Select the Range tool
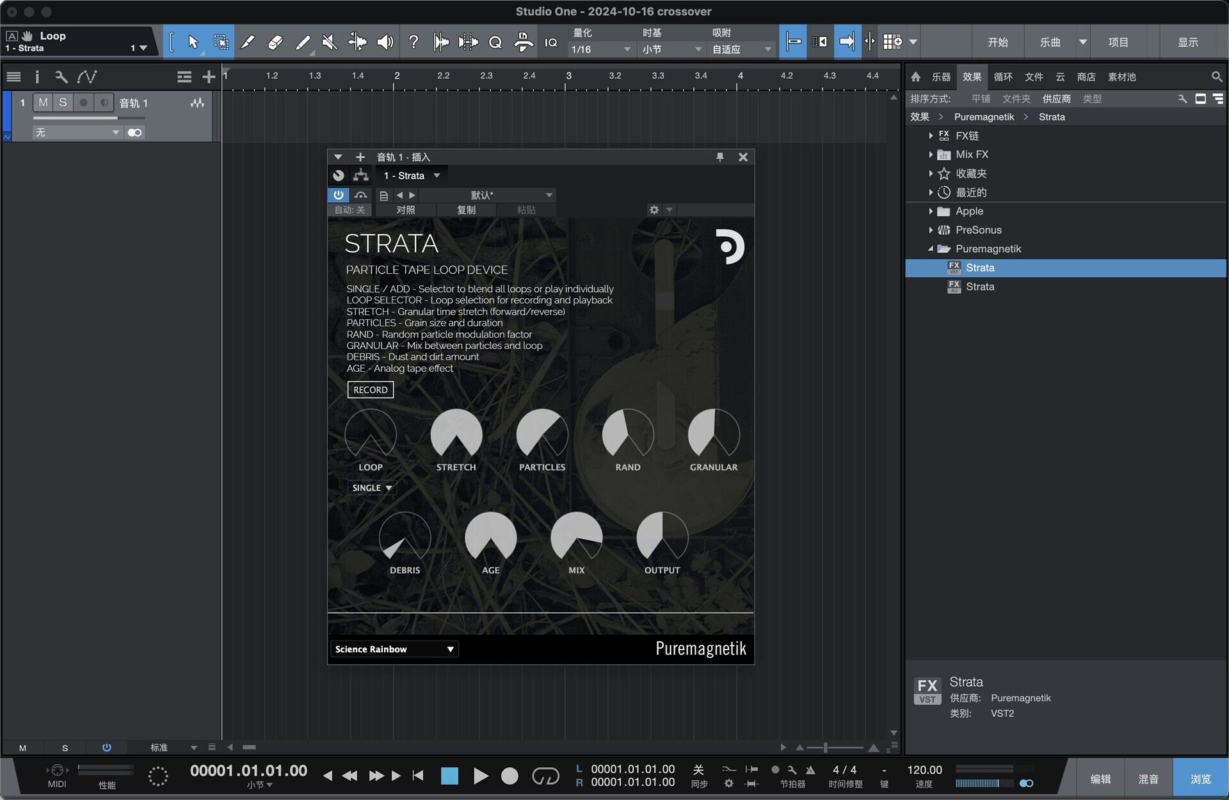1229x800 pixels. click(x=221, y=42)
